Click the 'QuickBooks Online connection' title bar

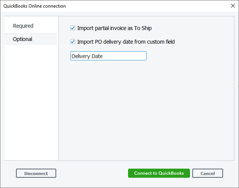[x=35, y=6]
